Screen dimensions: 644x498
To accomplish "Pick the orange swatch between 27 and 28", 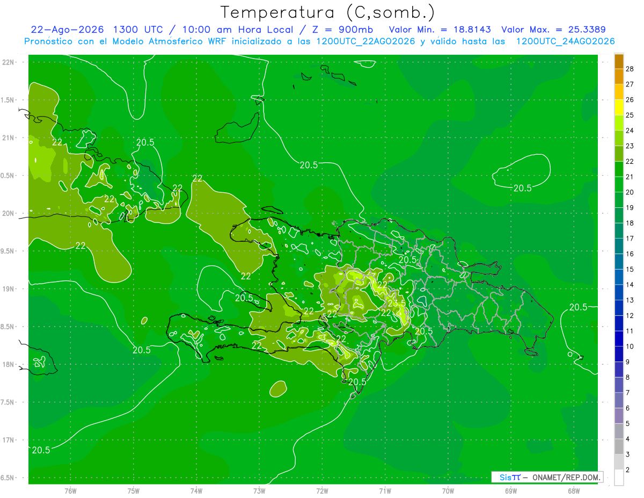I will coord(619,76).
